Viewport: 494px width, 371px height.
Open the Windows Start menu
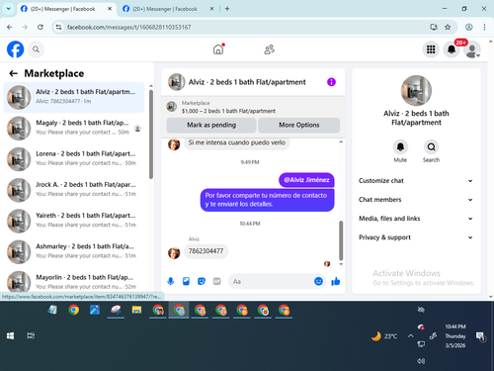[10, 335]
